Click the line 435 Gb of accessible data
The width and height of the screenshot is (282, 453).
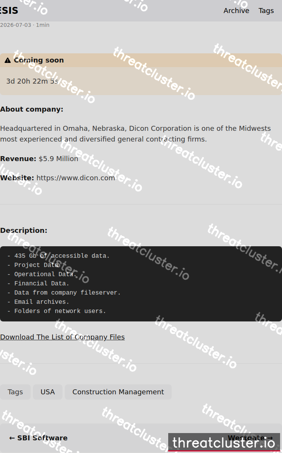(58, 256)
